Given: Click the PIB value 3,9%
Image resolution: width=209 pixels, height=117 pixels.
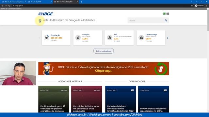Looking at the screenshot, I should 116,39.
